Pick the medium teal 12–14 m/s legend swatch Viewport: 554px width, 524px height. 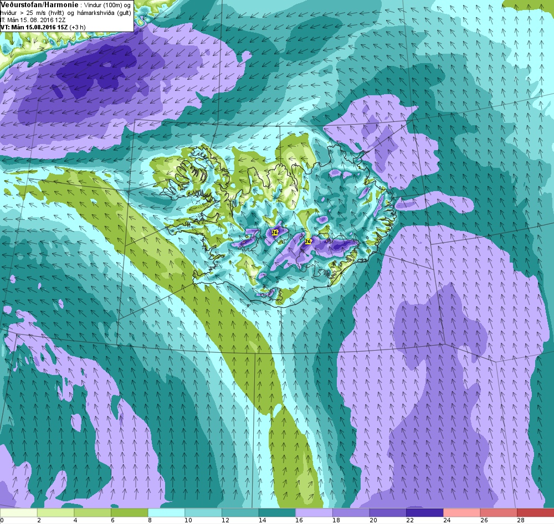click(240, 512)
